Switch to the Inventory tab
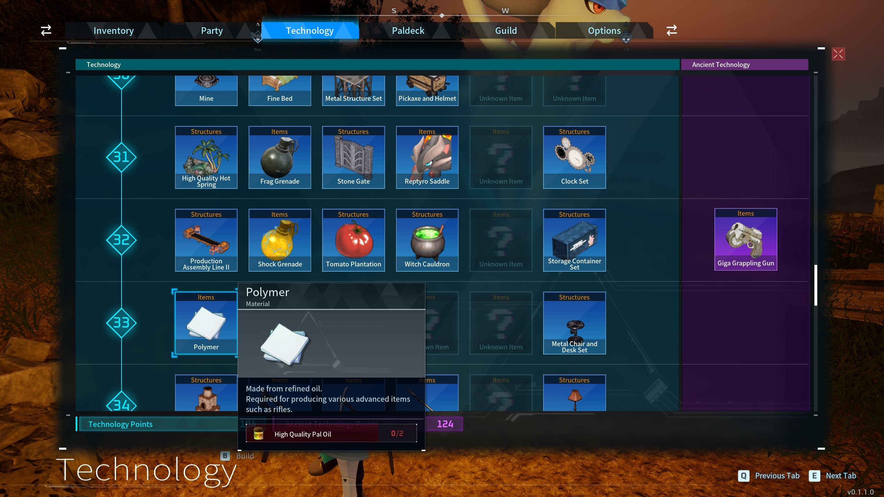The image size is (884, 497). (114, 29)
